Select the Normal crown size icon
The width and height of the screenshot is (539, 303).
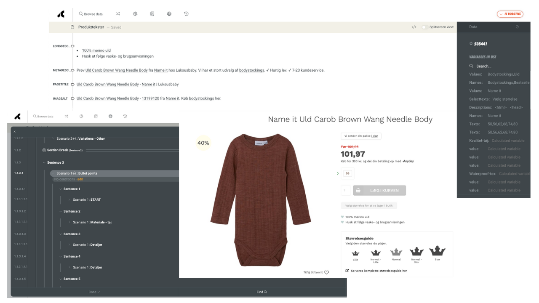point(396,252)
